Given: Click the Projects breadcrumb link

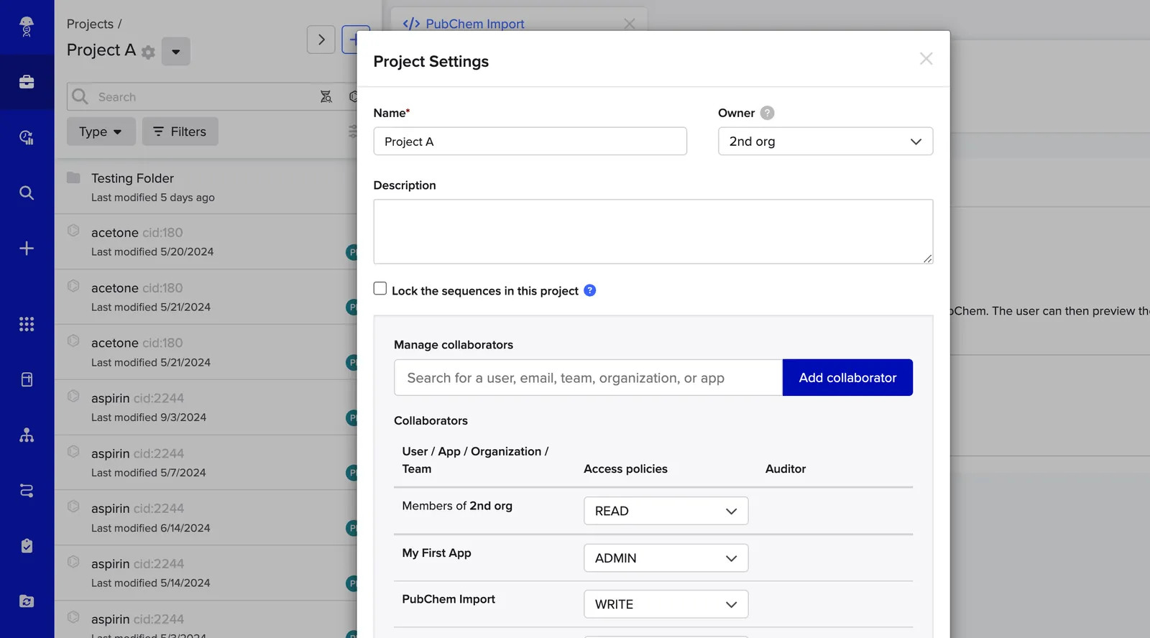Looking at the screenshot, I should tap(90, 24).
